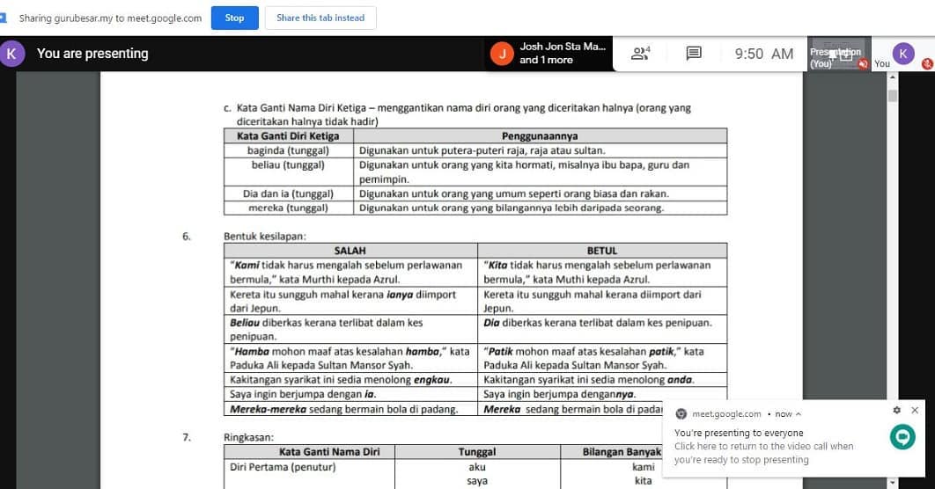
Task: Click 'Kakitangan syarikat ini sedia menolong anda.' cell
Action: click(602, 379)
